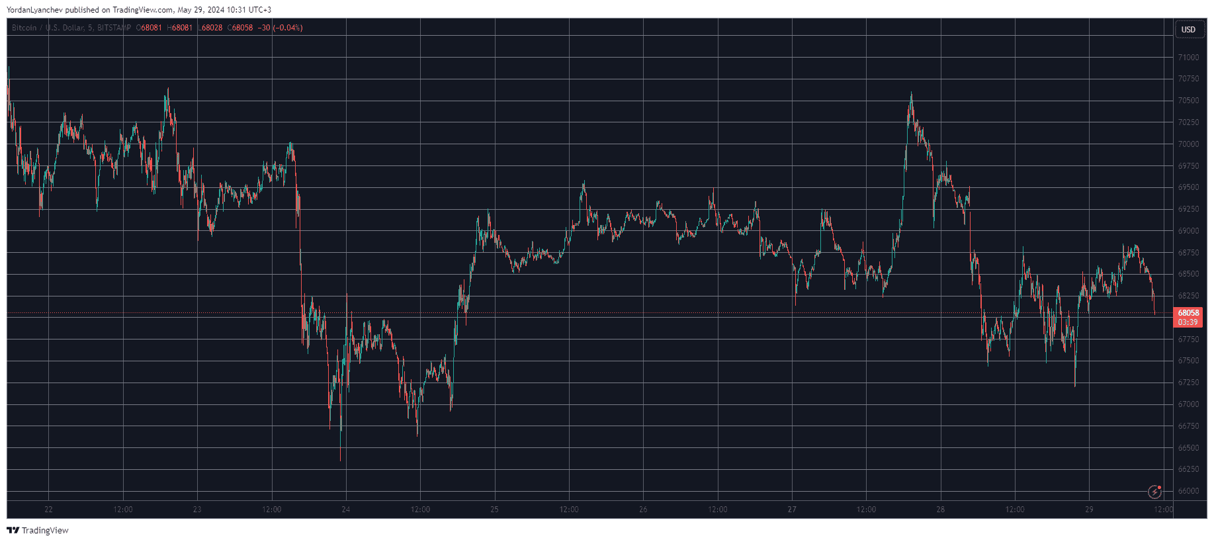Image resolution: width=1214 pixels, height=542 pixels.
Task: Click the 68750 price axis label
Action: 1188,253
